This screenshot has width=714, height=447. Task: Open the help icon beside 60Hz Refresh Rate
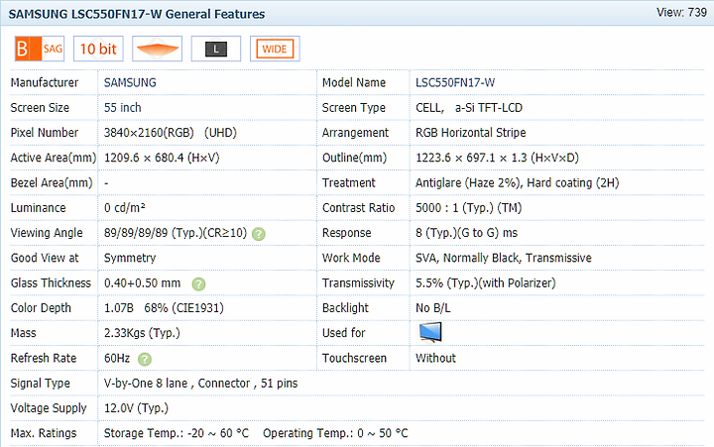[x=145, y=359]
